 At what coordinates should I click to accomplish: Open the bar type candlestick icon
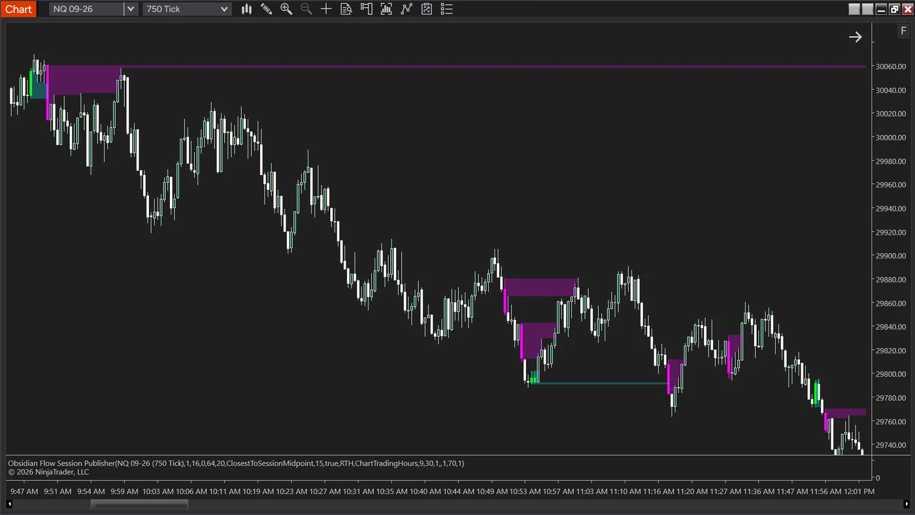coord(246,9)
